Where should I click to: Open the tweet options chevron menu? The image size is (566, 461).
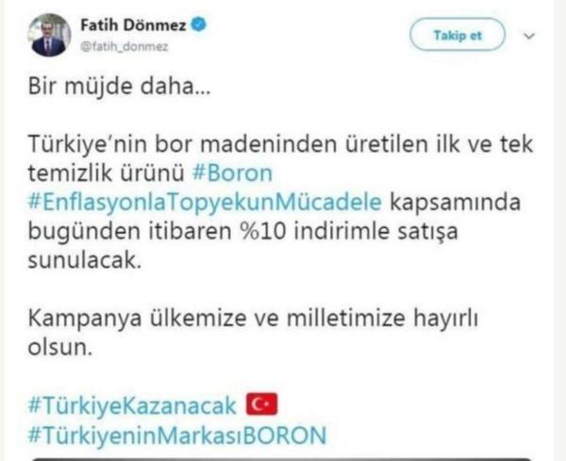pyautogui.click(x=529, y=36)
